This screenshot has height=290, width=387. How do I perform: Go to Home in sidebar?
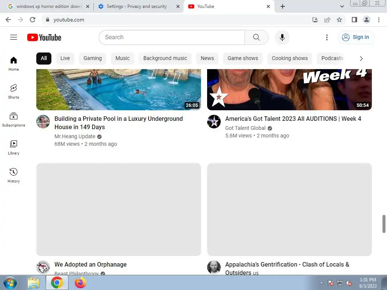[14, 63]
